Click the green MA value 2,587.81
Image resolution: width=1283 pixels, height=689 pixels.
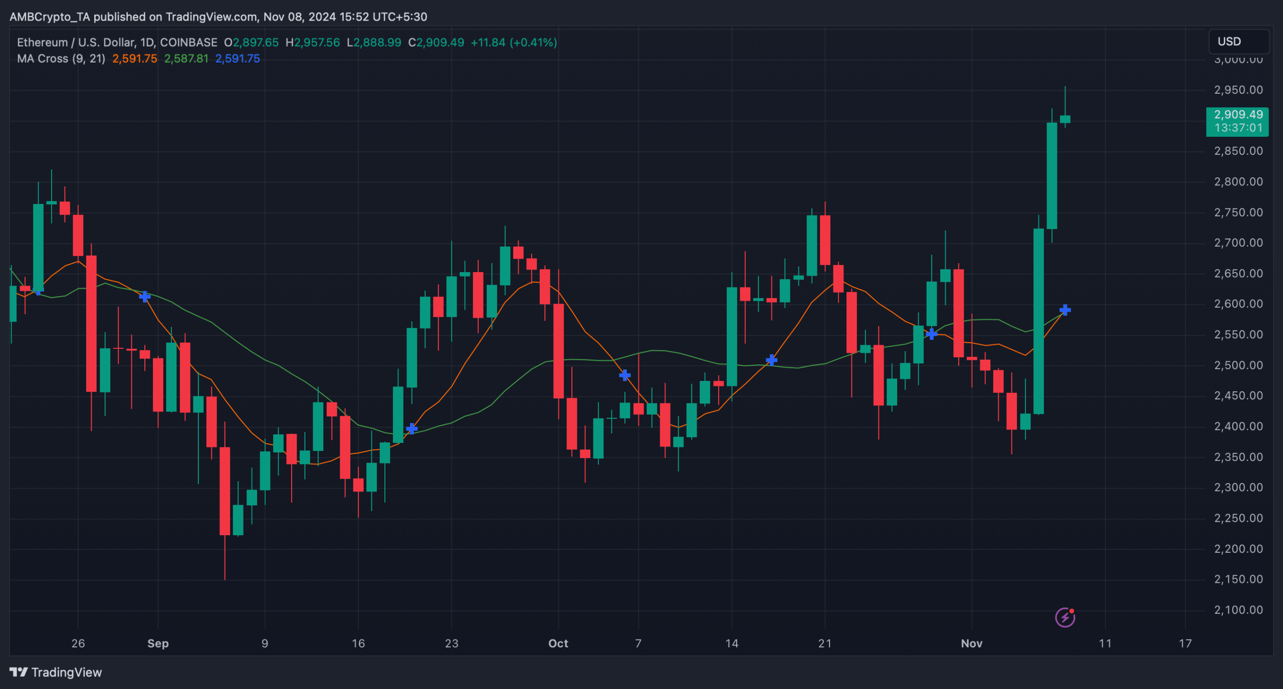[186, 59]
